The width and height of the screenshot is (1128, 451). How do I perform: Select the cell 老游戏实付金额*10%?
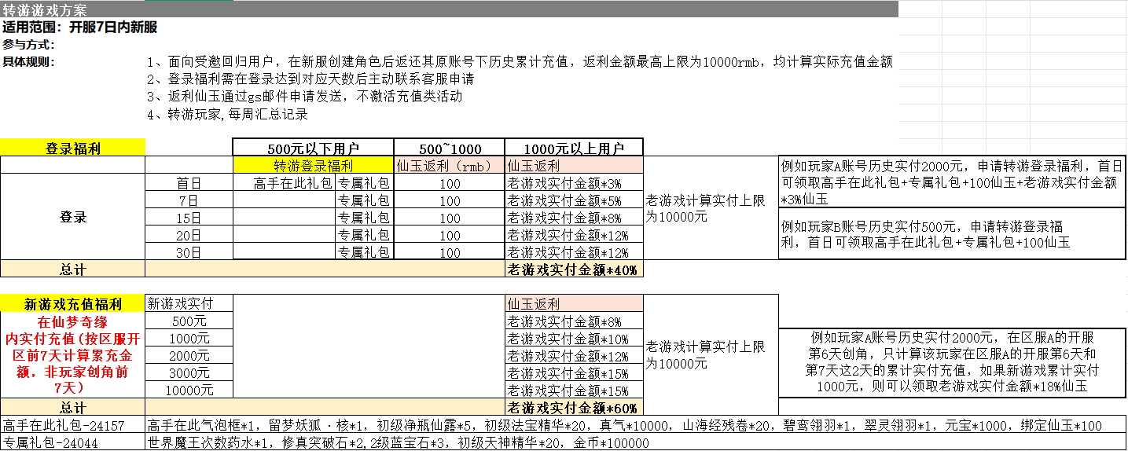pyautogui.click(x=574, y=339)
